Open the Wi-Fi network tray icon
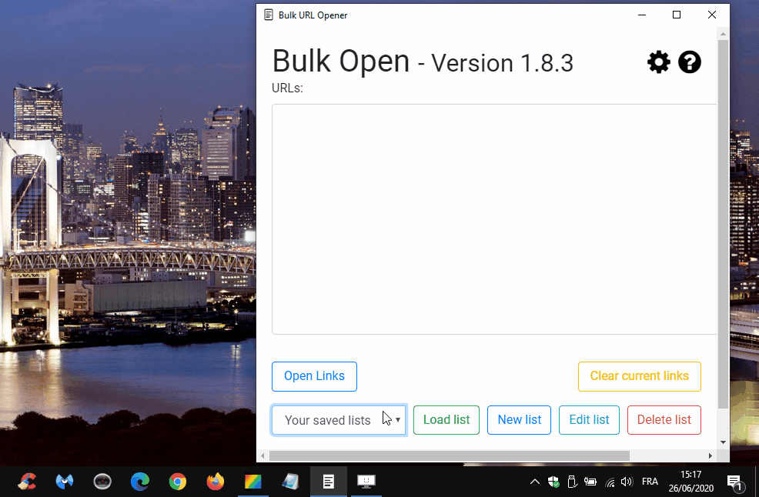759x497 pixels. pos(610,482)
